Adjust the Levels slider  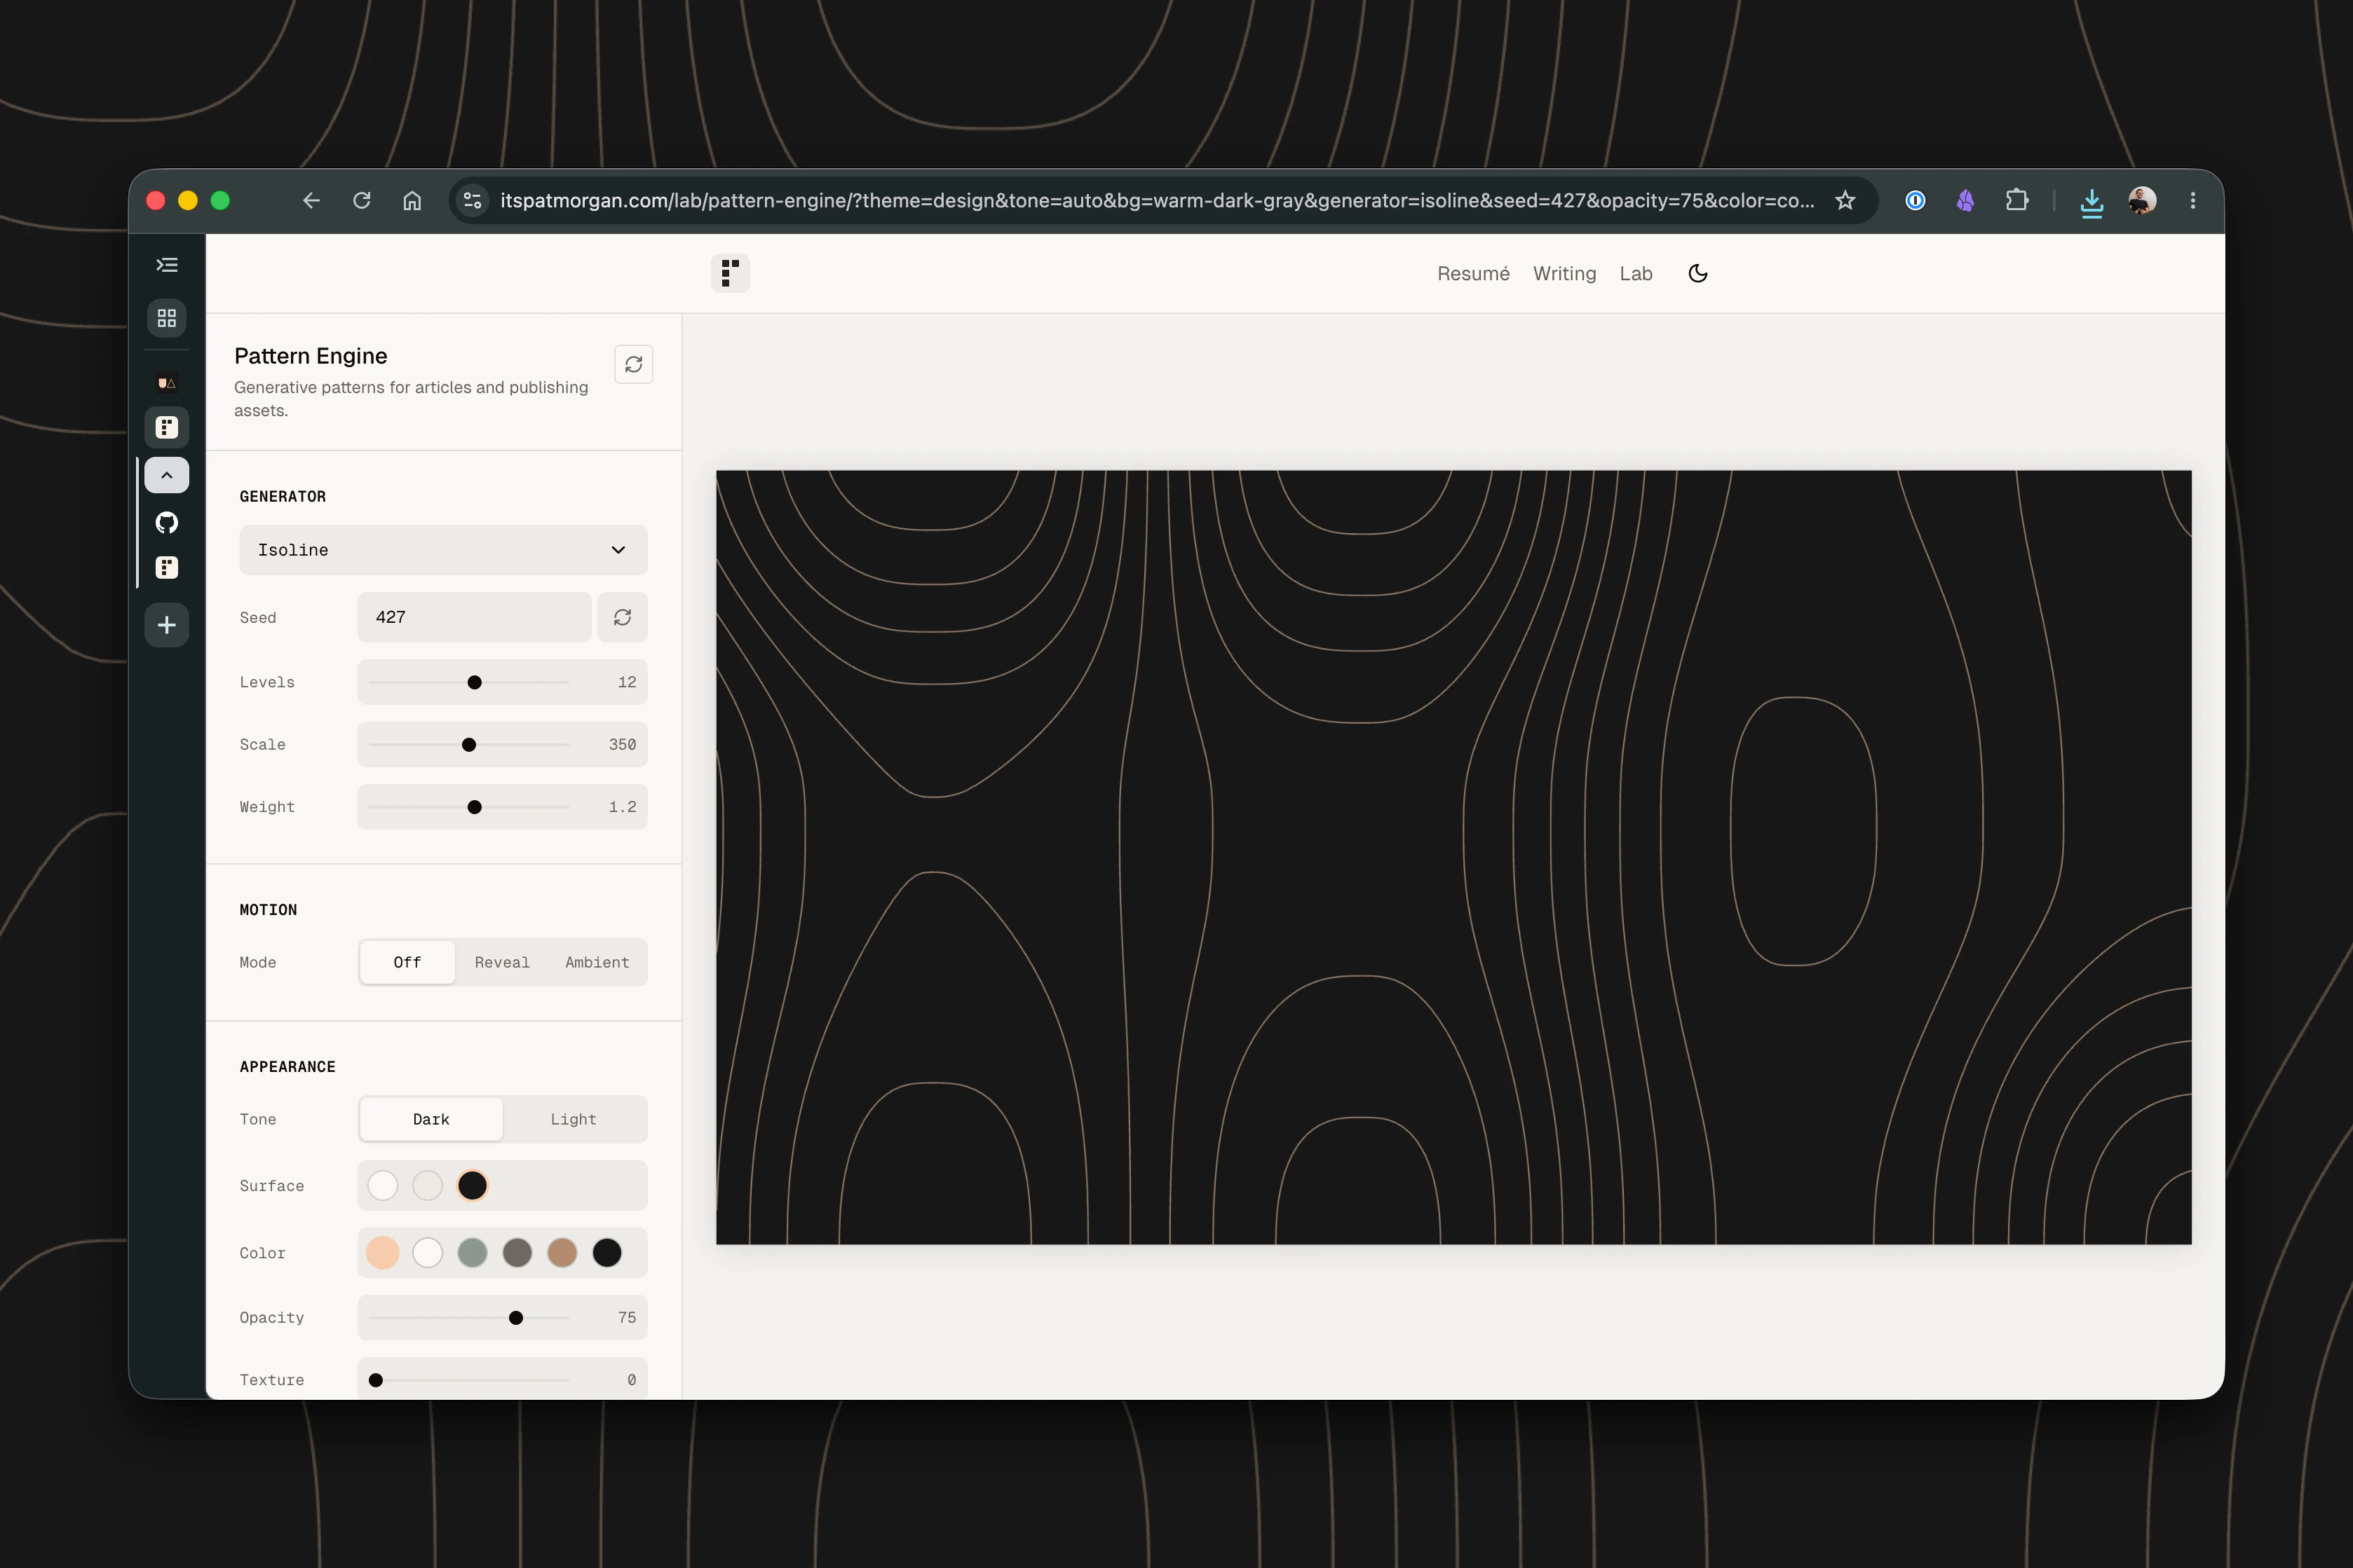tap(474, 682)
